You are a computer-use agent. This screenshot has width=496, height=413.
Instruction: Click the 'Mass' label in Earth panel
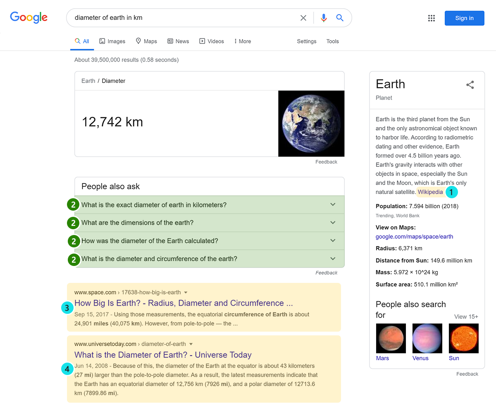[384, 273]
